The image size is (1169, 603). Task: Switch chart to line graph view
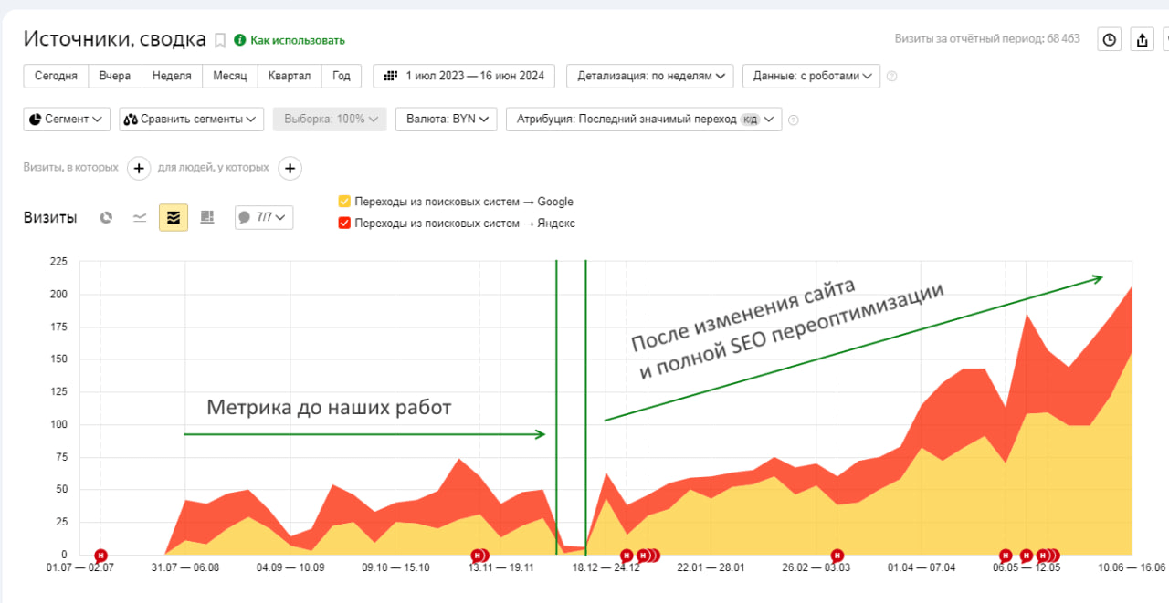coord(140,217)
